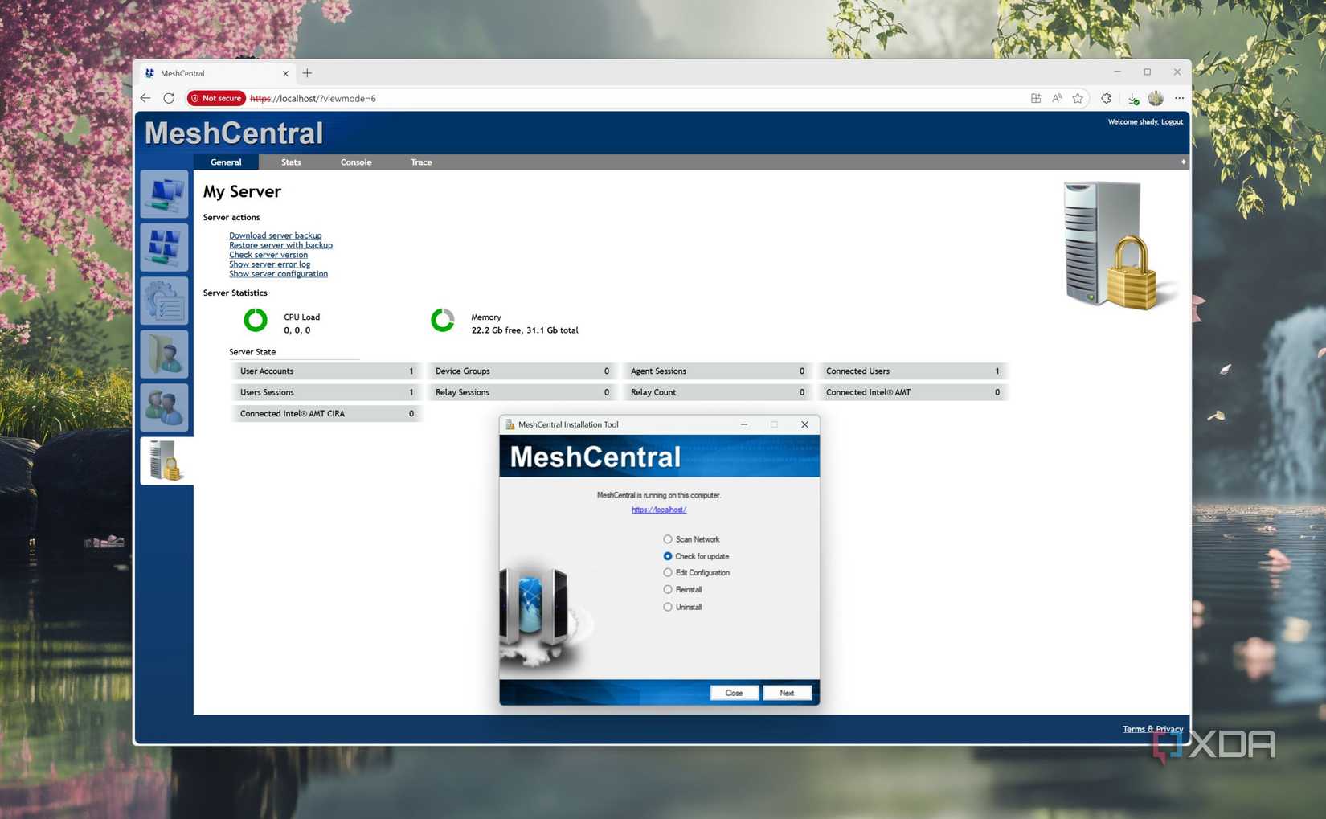Open browser downloads icon
This screenshot has width=1326, height=819.
tap(1132, 98)
